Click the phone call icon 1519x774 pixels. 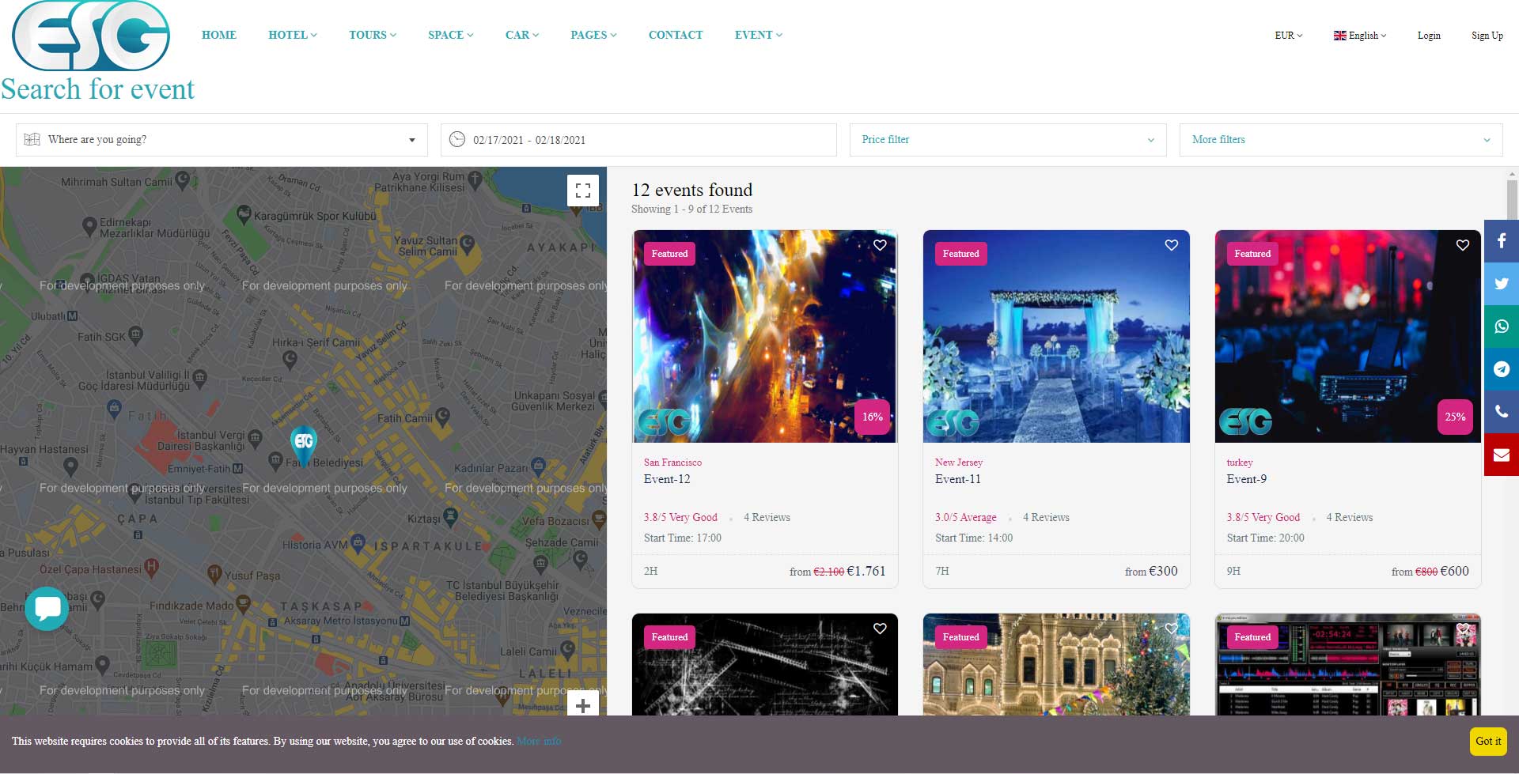click(x=1501, y=412)
